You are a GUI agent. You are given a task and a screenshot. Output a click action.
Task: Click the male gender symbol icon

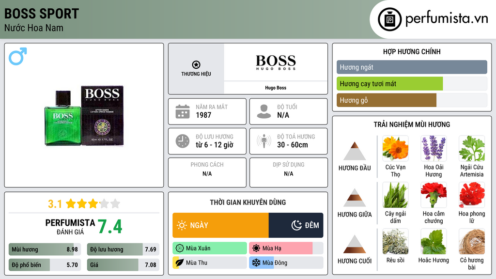17,56
